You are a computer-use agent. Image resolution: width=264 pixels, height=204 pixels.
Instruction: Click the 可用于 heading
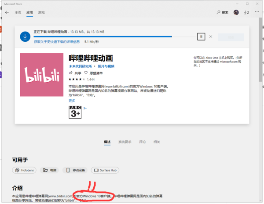click(x=20, y=160)
